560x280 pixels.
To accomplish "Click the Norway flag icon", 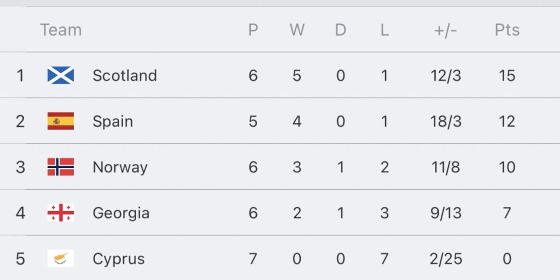I will [x=61, y=167].
